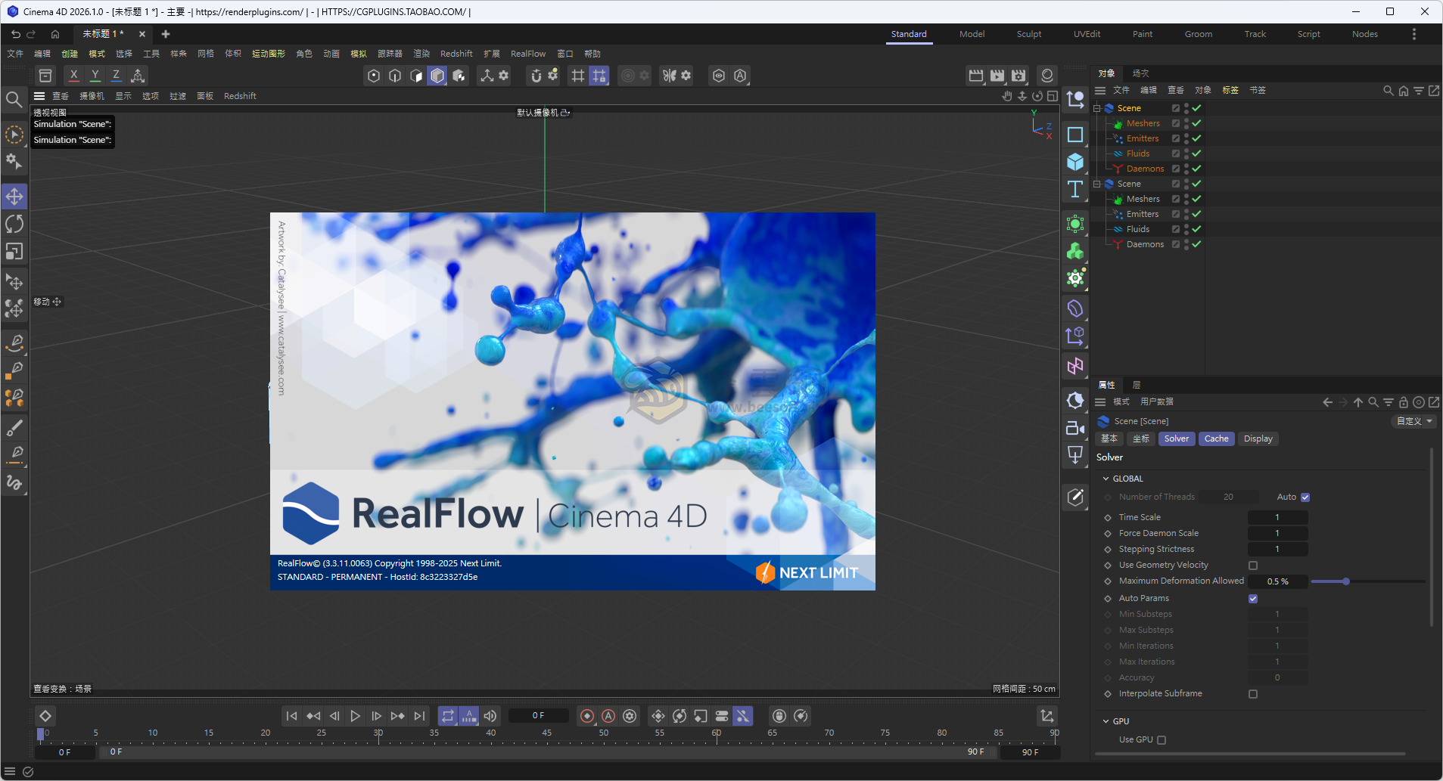Collapse the first Scene tree node
This screenshot has width=1443, height=781.
(x=1096, y=108)
